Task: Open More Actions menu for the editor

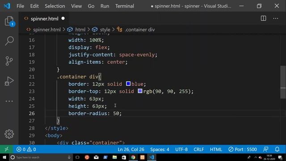Action: click(x=276, y=18)
